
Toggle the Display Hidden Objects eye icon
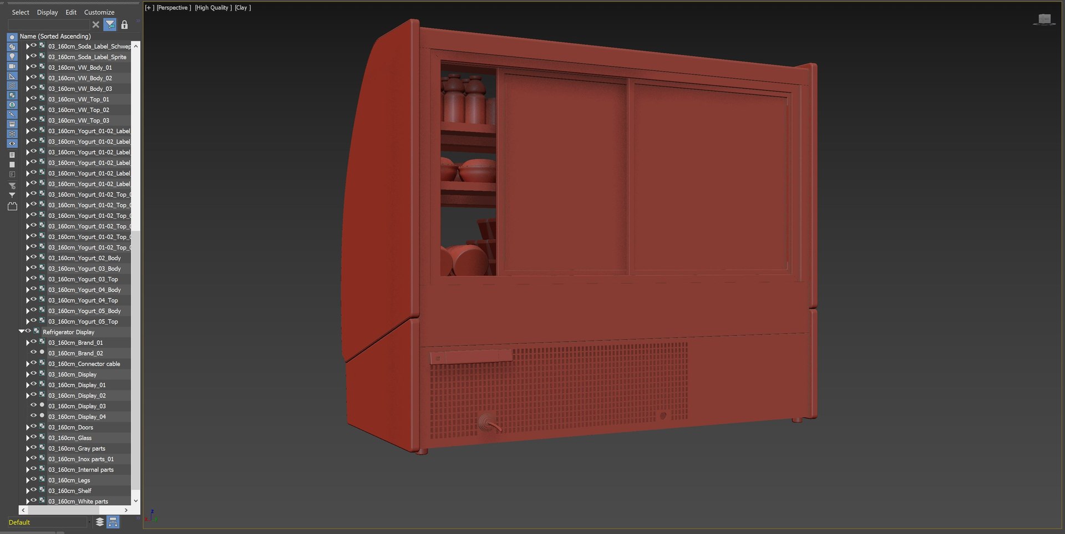click(x=12, y=144)
